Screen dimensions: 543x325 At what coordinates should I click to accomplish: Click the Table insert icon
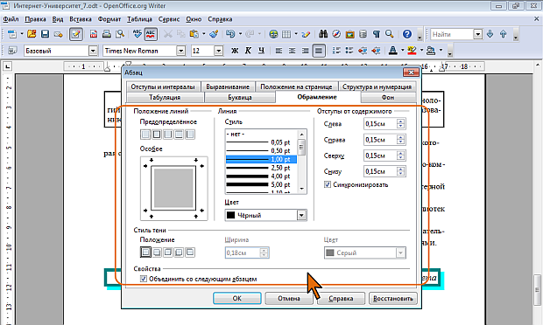286,34
